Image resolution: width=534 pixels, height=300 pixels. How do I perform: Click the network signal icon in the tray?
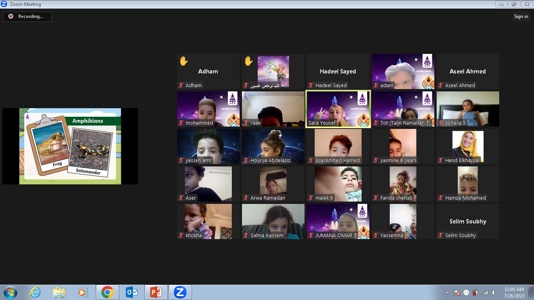click(x=485, y=293)
